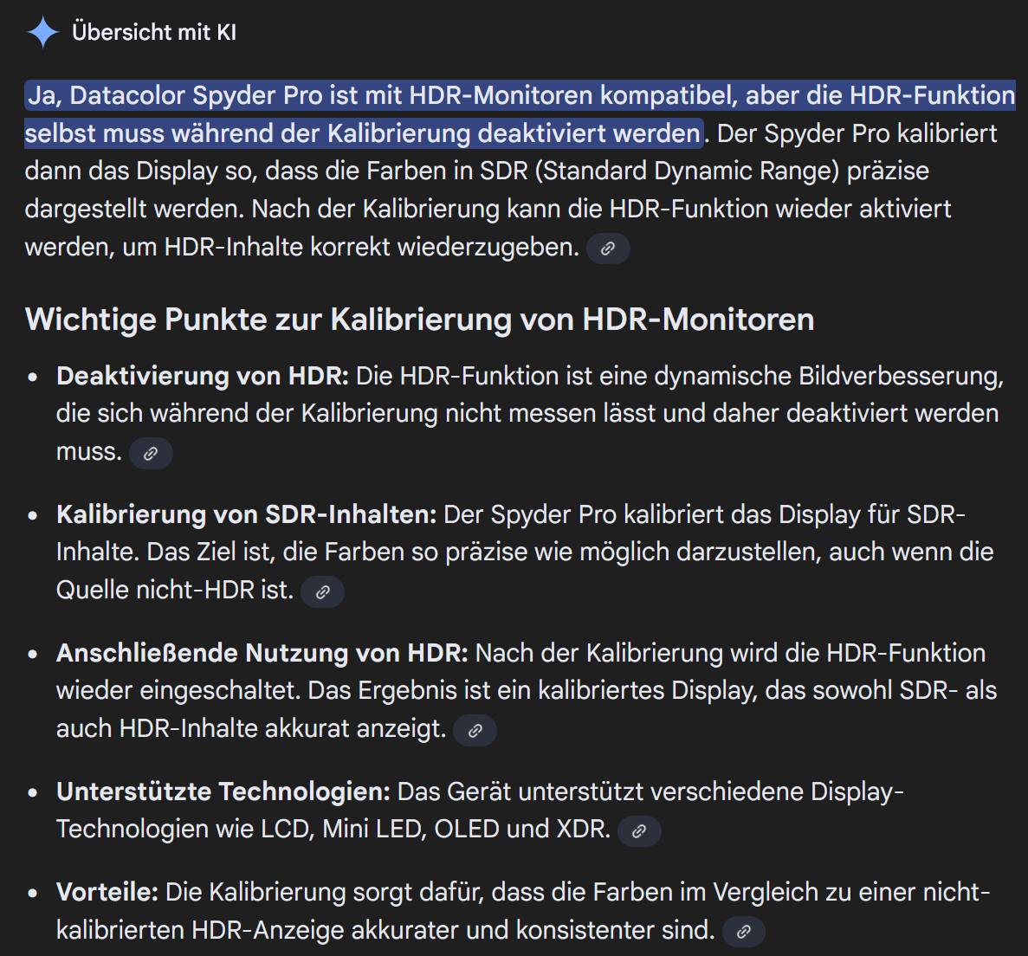Click bold label 'Vorteile:'
Image resolution: width=1028 pixels, height=956 pixels.
[107, 892]
